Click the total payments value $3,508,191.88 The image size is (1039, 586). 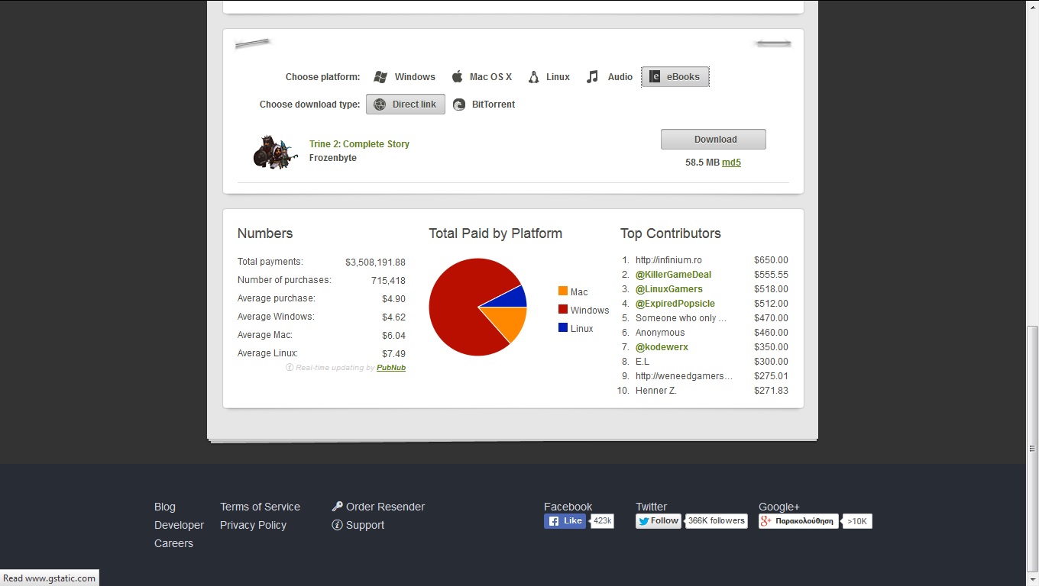[x=375, y=262]
